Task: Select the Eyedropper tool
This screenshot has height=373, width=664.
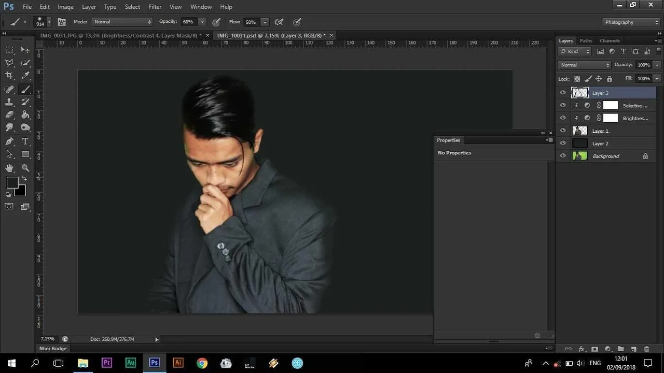Action: point(25,76)
